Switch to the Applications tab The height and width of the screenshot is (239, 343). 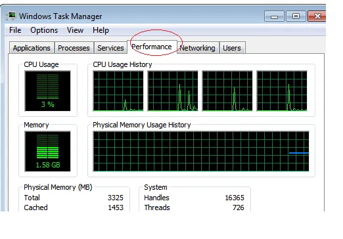coord(32,48)
